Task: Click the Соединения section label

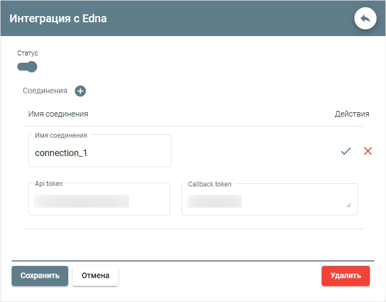Action: click(x=45, y=90)
